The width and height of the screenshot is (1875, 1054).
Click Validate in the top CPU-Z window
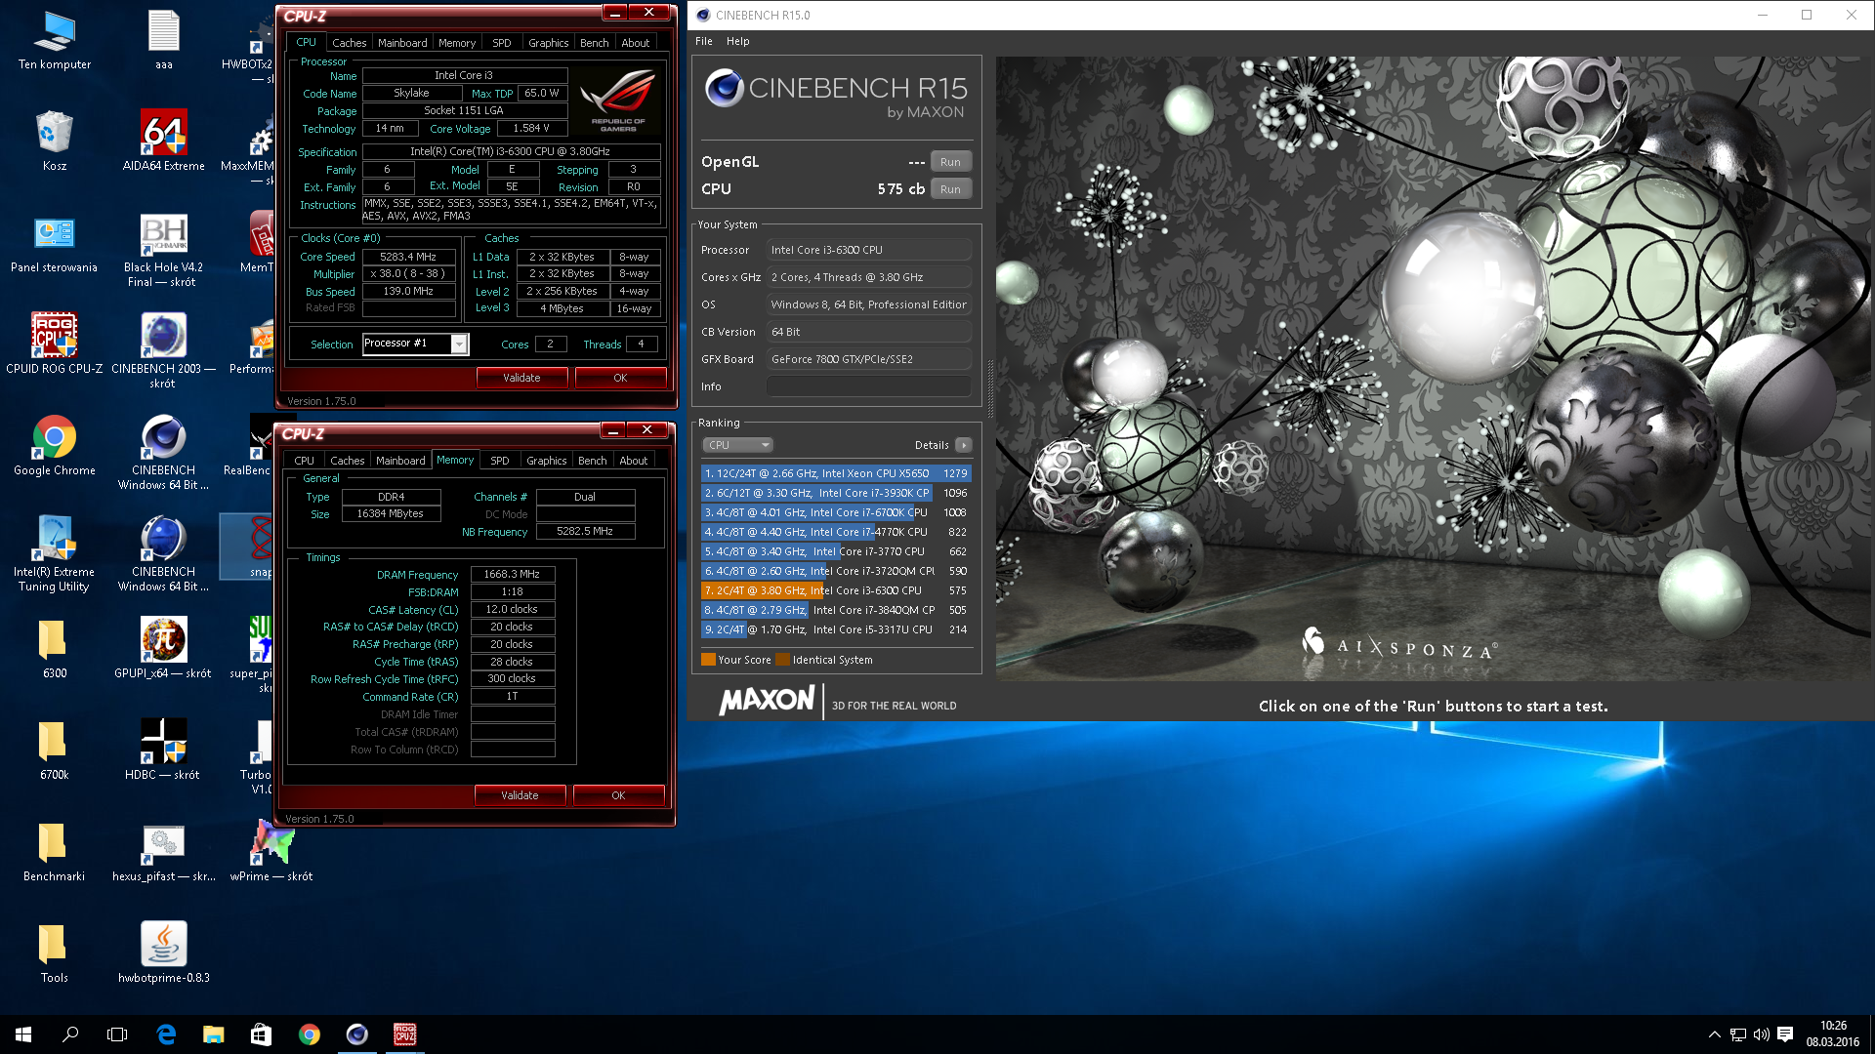pyautogui.click(x=521, y=378)
